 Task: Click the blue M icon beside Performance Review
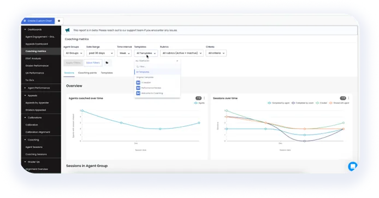(x=138, y=88)
